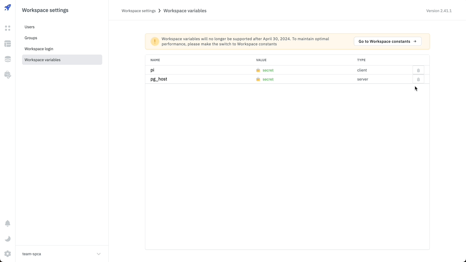Go to data sources via cylinder icon
The width and height of the screenshot is (466, 262).
tap(8, 59)
